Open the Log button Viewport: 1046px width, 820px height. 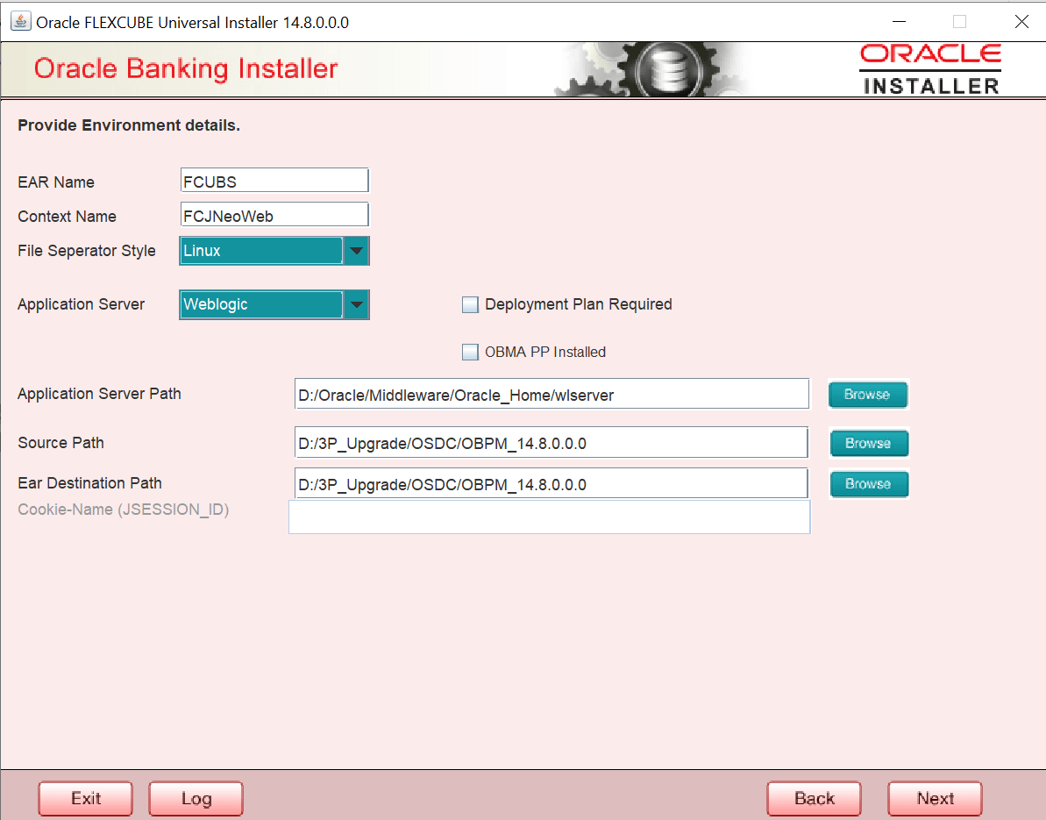[x=196, y=799]
